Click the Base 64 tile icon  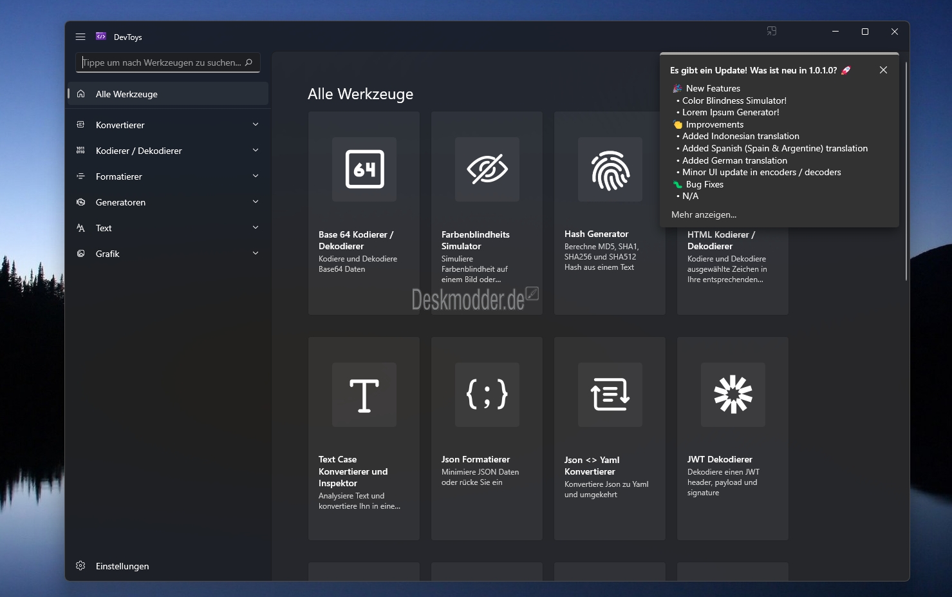[364, 169]
